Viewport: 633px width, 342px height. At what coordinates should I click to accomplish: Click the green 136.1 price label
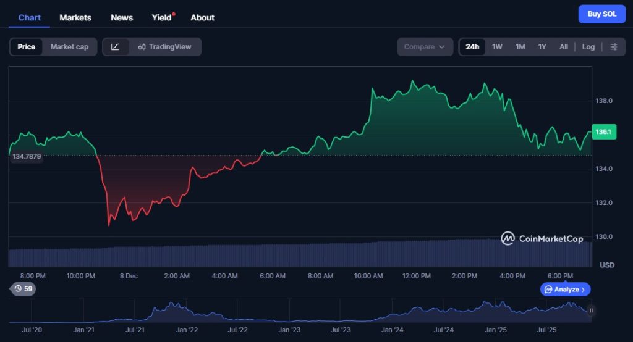(602, 132)
